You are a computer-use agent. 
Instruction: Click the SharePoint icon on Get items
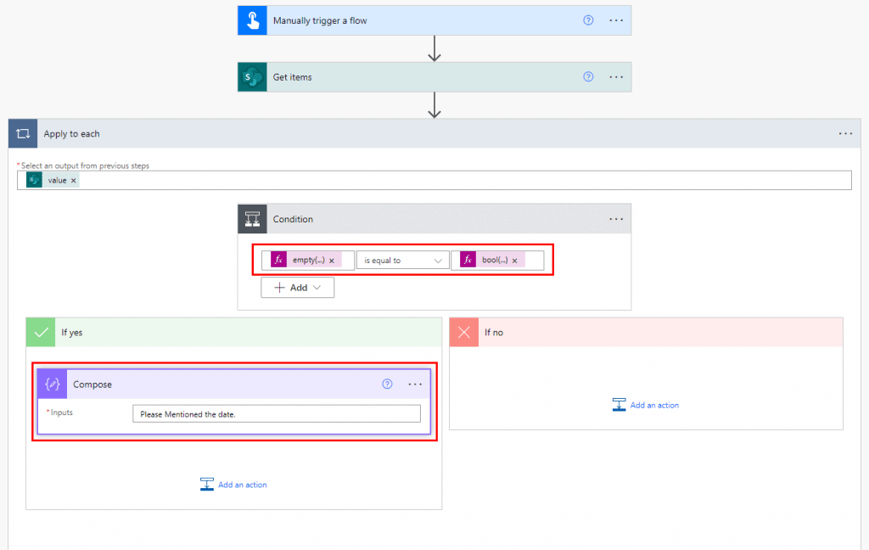pos(252,77)
